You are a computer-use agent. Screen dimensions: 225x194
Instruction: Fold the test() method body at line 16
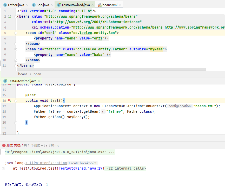(16, 101)
